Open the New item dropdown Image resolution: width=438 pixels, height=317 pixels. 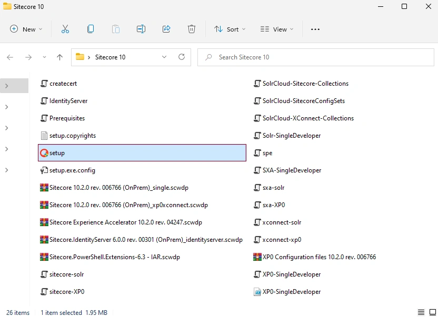(x=26, y=29)
